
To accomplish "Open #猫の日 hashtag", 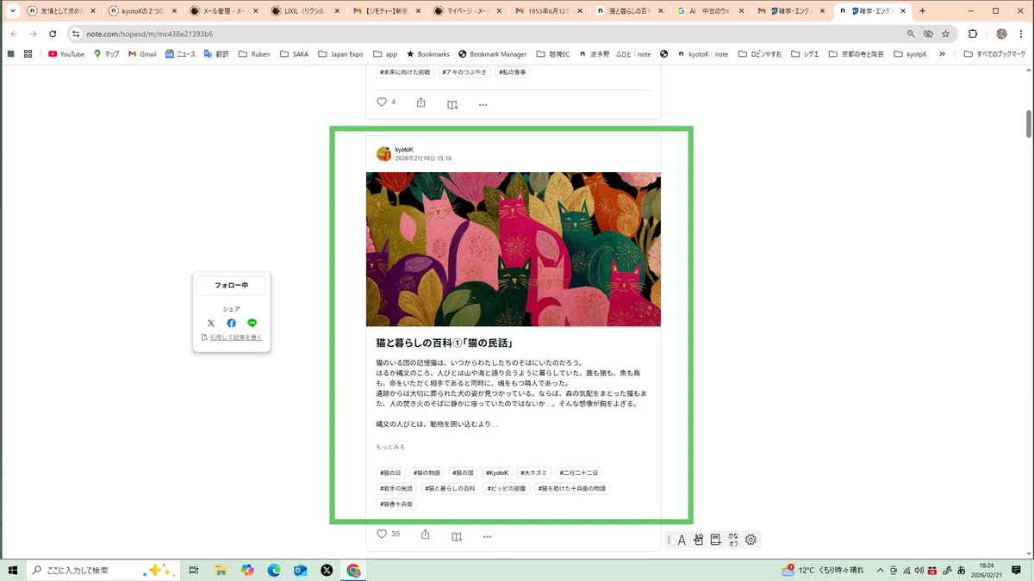I will [390, 473].
